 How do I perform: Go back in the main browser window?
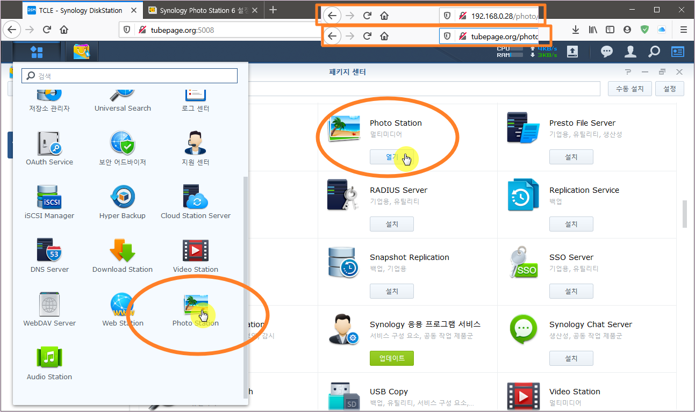pos(12,30)
